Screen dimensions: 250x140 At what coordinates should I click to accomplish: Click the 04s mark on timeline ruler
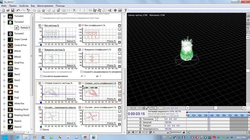[212, 115]
